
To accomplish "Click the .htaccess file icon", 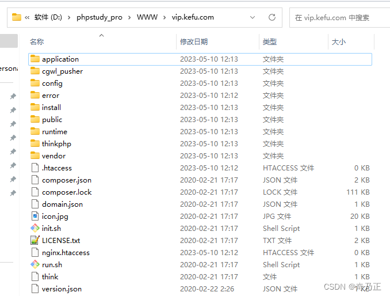I will coord(35,168).
